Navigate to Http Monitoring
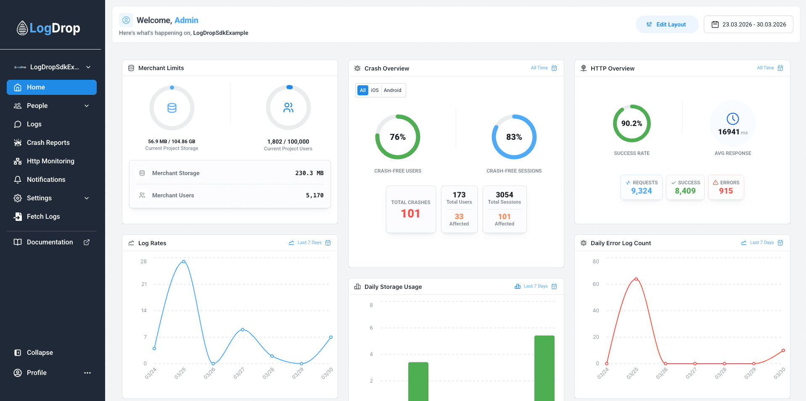The height and width of the screenshot is (401, 806). [52, 161]
